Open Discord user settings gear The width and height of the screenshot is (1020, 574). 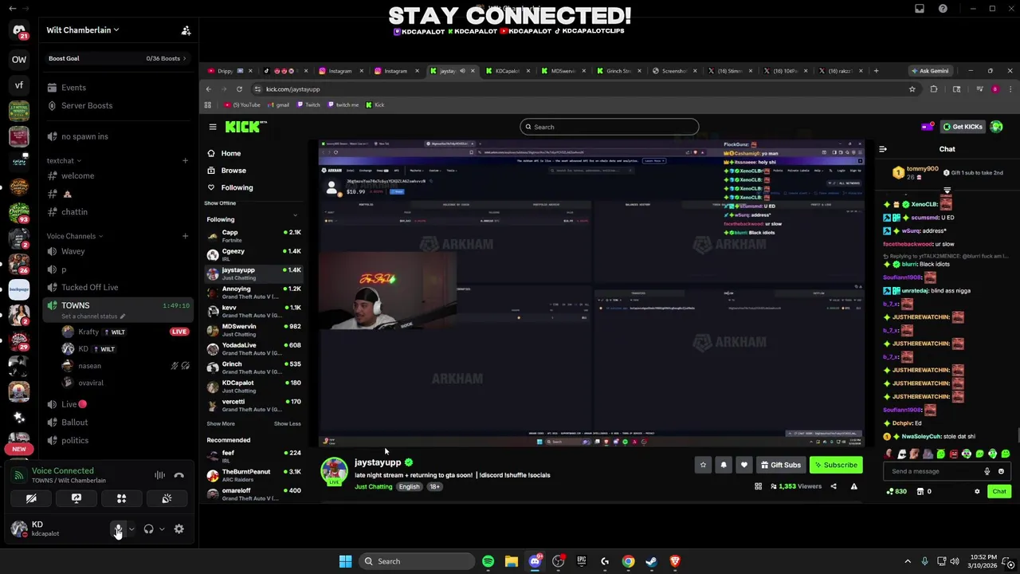click(x=179, y=529)
